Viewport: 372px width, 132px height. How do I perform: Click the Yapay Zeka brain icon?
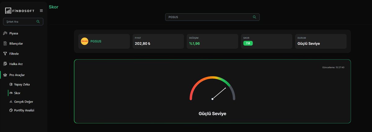pos(11,84)
